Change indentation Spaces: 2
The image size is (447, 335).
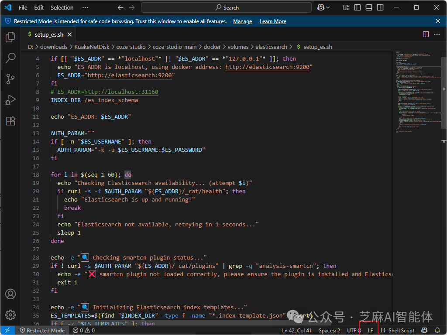329,331
